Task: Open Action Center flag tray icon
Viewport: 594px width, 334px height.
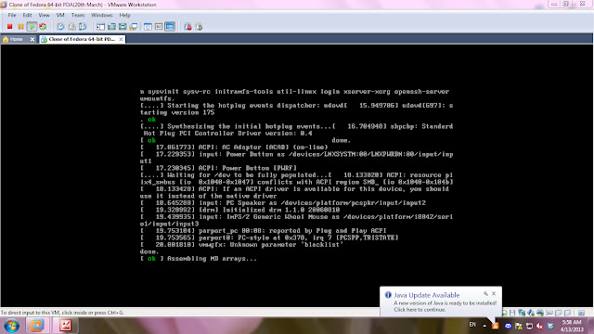Action: pos(519,326)
